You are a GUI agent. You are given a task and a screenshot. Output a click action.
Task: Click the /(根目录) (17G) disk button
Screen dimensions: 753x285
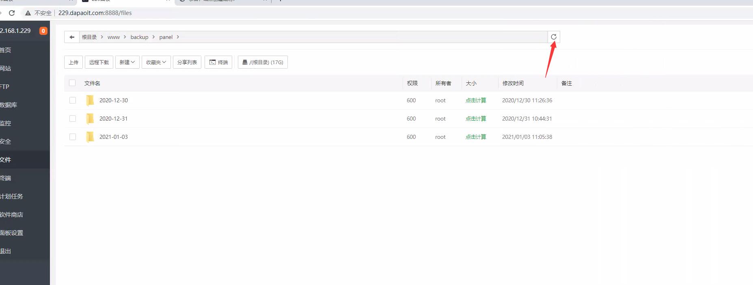[263, 62]
